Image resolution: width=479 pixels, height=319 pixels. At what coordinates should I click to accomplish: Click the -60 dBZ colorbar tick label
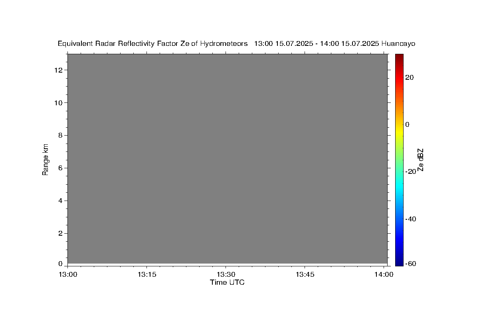pos(411,264)
